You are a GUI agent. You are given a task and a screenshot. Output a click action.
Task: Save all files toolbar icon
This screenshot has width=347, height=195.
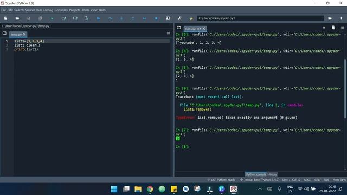(40, 18)
